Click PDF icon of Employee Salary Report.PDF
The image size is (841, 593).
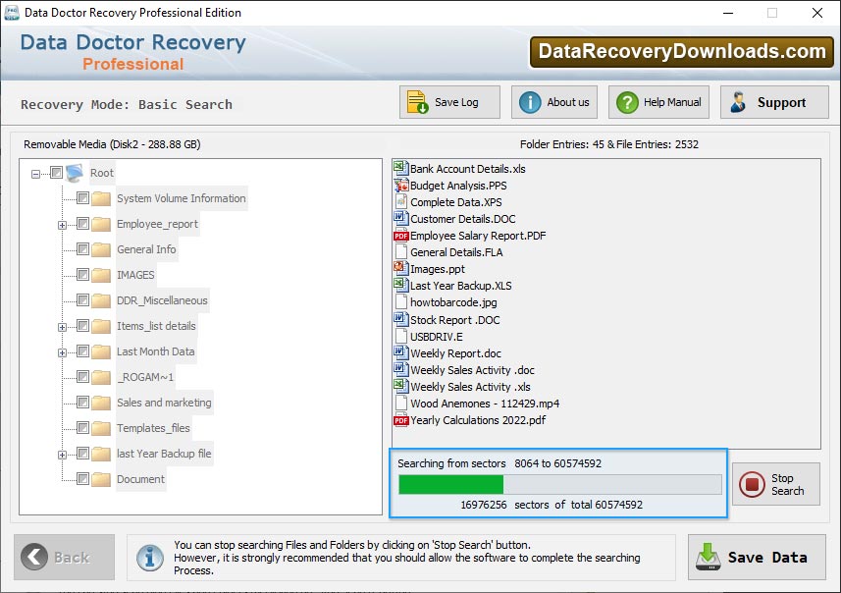tap(400, 236)
